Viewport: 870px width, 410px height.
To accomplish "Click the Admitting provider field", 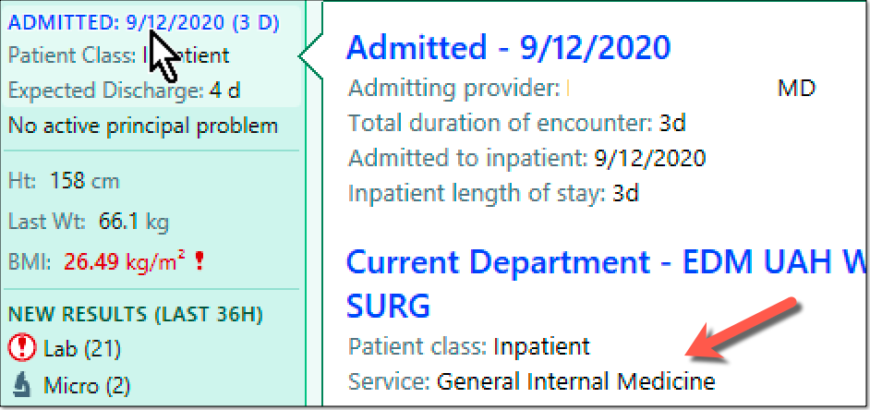I will (582, 88).
